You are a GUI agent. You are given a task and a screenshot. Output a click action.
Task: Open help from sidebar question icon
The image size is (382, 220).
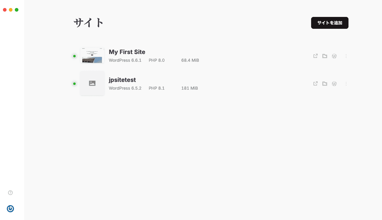pos(10,193)
